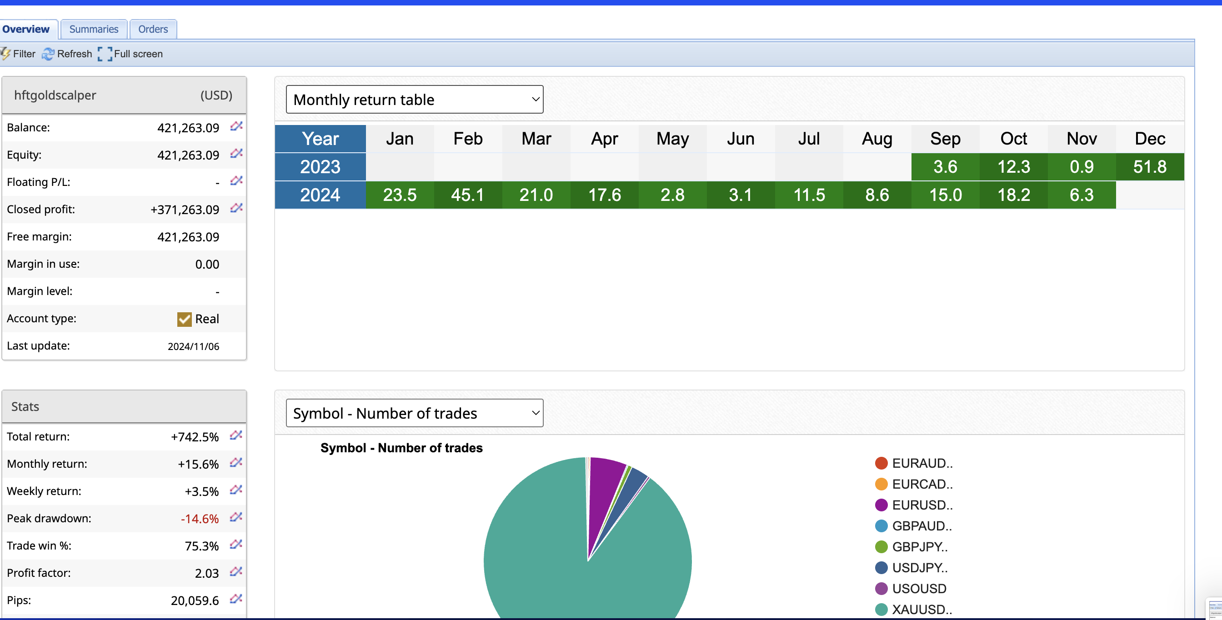Expand the Symbol - Number of trades dropdown
1222x620 pixels.
pos(414,413)
